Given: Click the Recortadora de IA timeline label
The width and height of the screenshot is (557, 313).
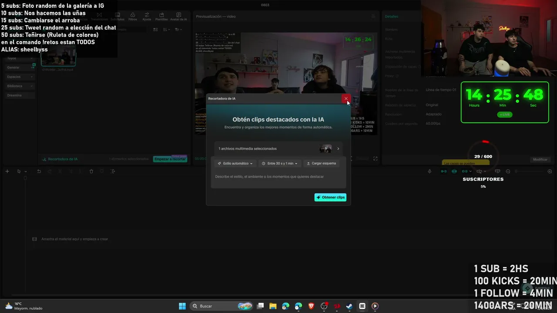Looking at the screenshot, I should 60,159.
